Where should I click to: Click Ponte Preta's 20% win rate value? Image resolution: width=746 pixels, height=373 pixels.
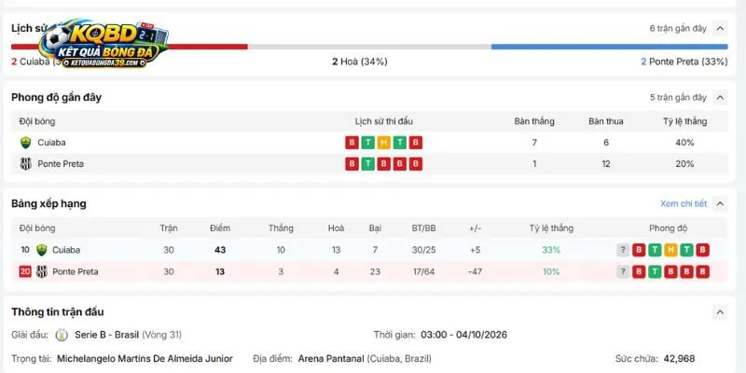coord(684,164)
